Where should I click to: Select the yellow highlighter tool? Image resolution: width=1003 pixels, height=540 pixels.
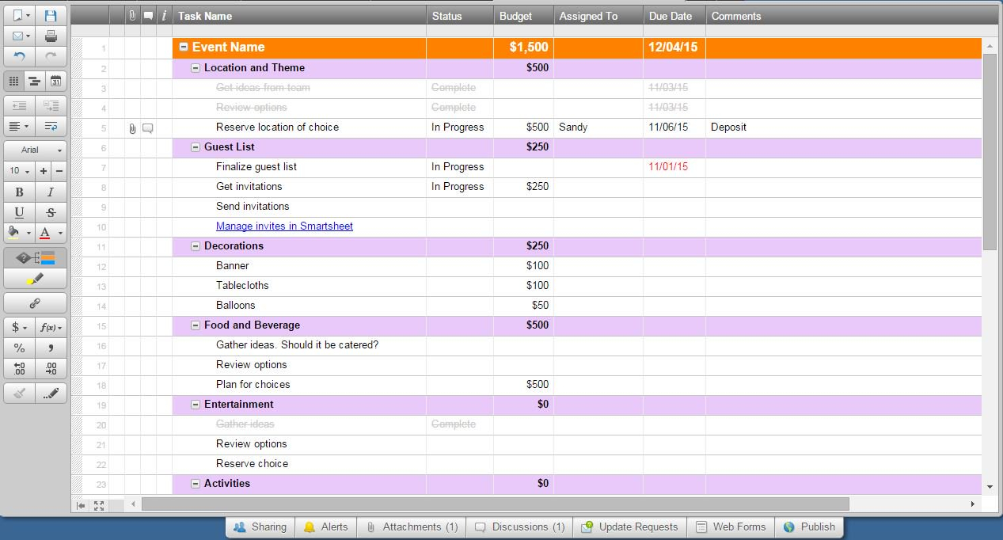35,279
